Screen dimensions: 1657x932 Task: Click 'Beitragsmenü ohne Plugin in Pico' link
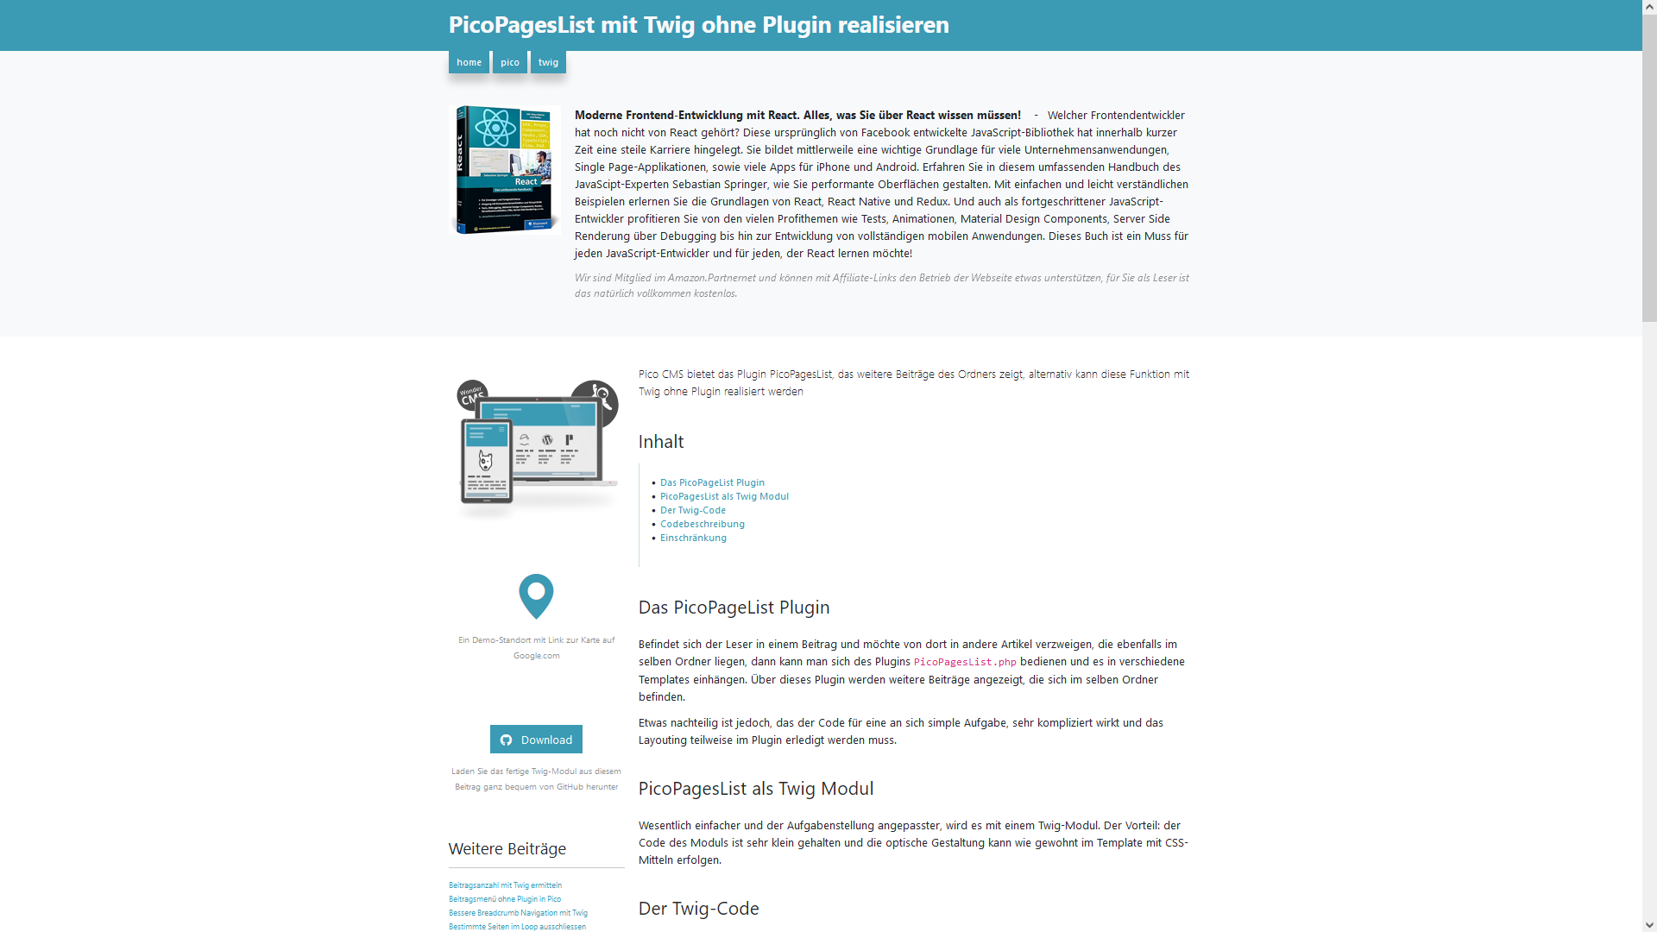(507, 897)
